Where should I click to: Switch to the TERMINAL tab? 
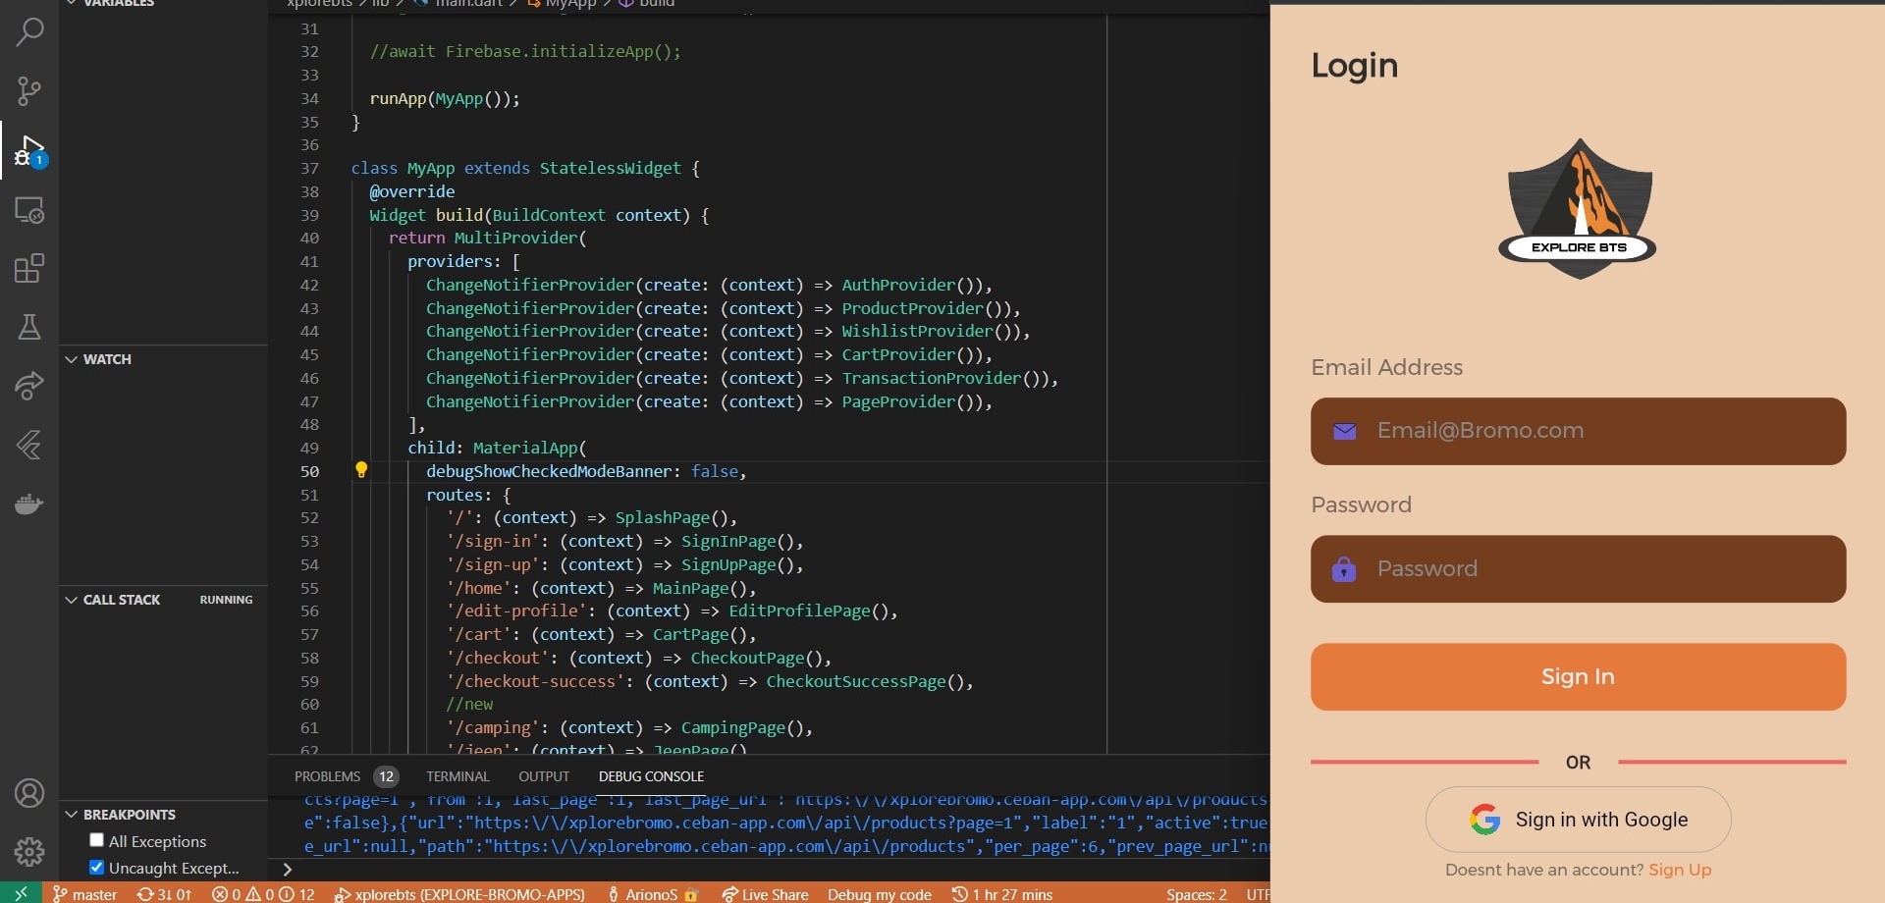(458, 776)
